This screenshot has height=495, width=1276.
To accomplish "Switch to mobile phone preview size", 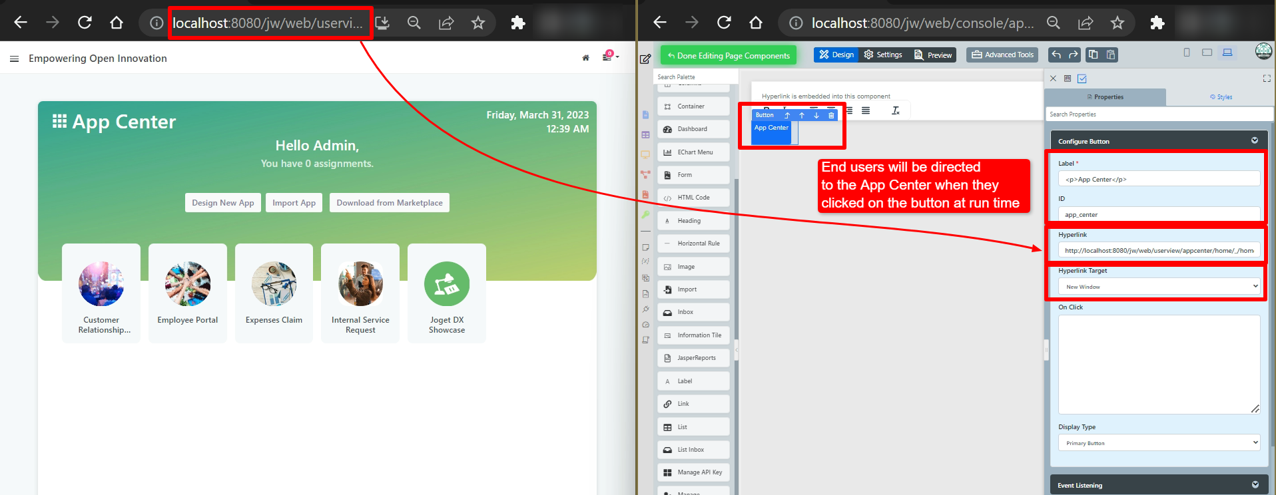I will coord(1187,53).
